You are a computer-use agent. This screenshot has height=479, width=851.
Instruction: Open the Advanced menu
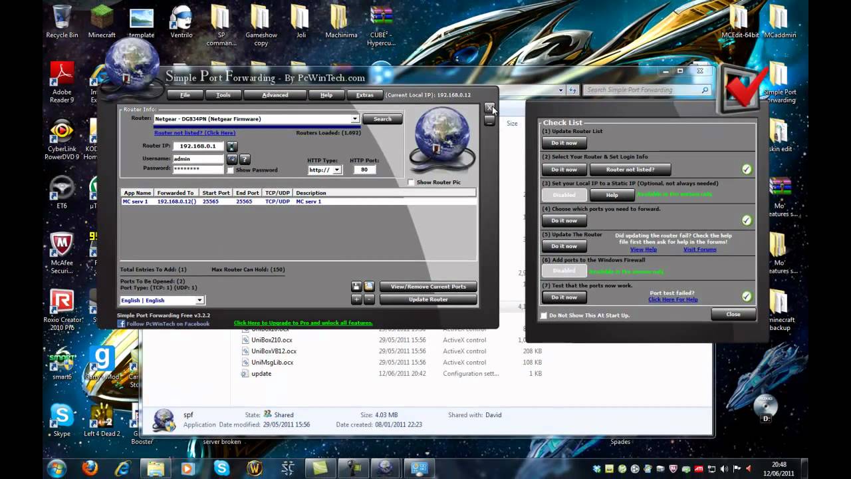275,95
